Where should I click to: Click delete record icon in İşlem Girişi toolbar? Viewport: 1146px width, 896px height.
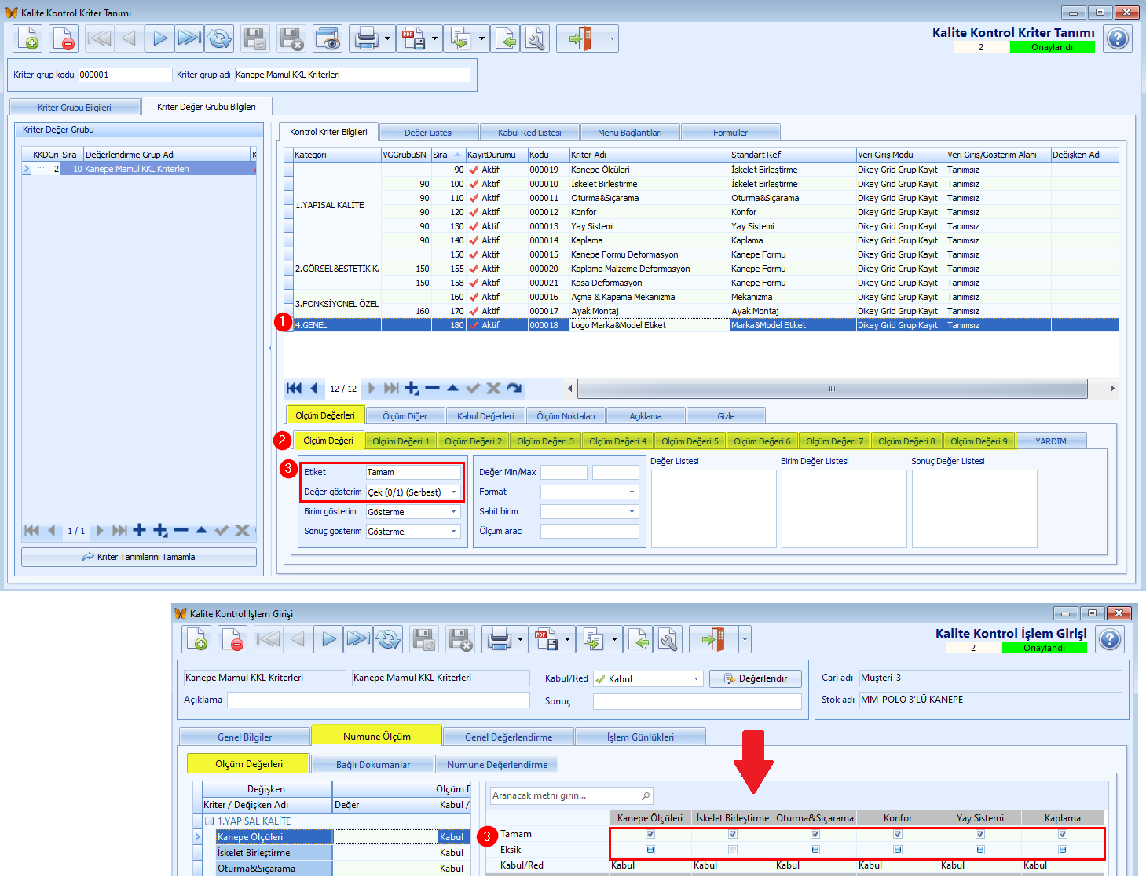point(232,640)
